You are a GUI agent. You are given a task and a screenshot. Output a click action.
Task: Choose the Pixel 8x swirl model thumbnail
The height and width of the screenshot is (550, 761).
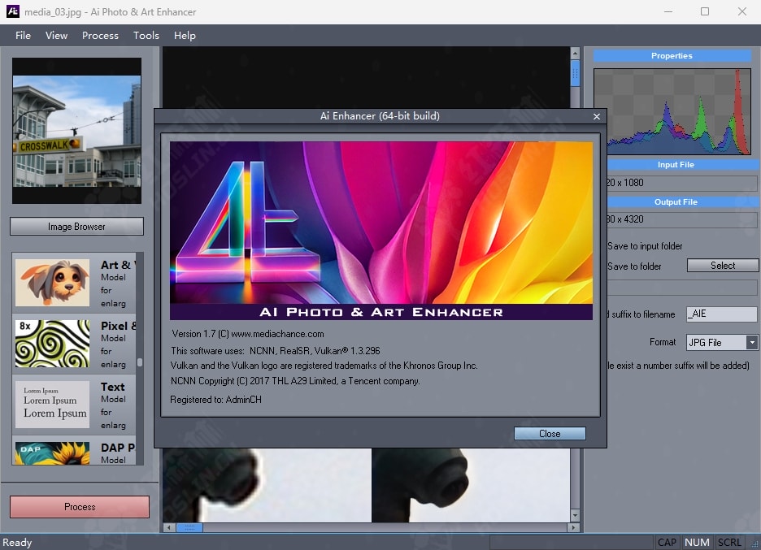tap(52, 343)
